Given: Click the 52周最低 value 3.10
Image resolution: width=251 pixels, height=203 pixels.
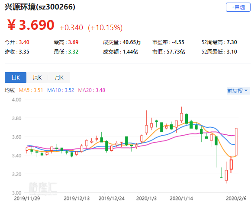Looking at the screenshot, I should click(x=232, y=52).
